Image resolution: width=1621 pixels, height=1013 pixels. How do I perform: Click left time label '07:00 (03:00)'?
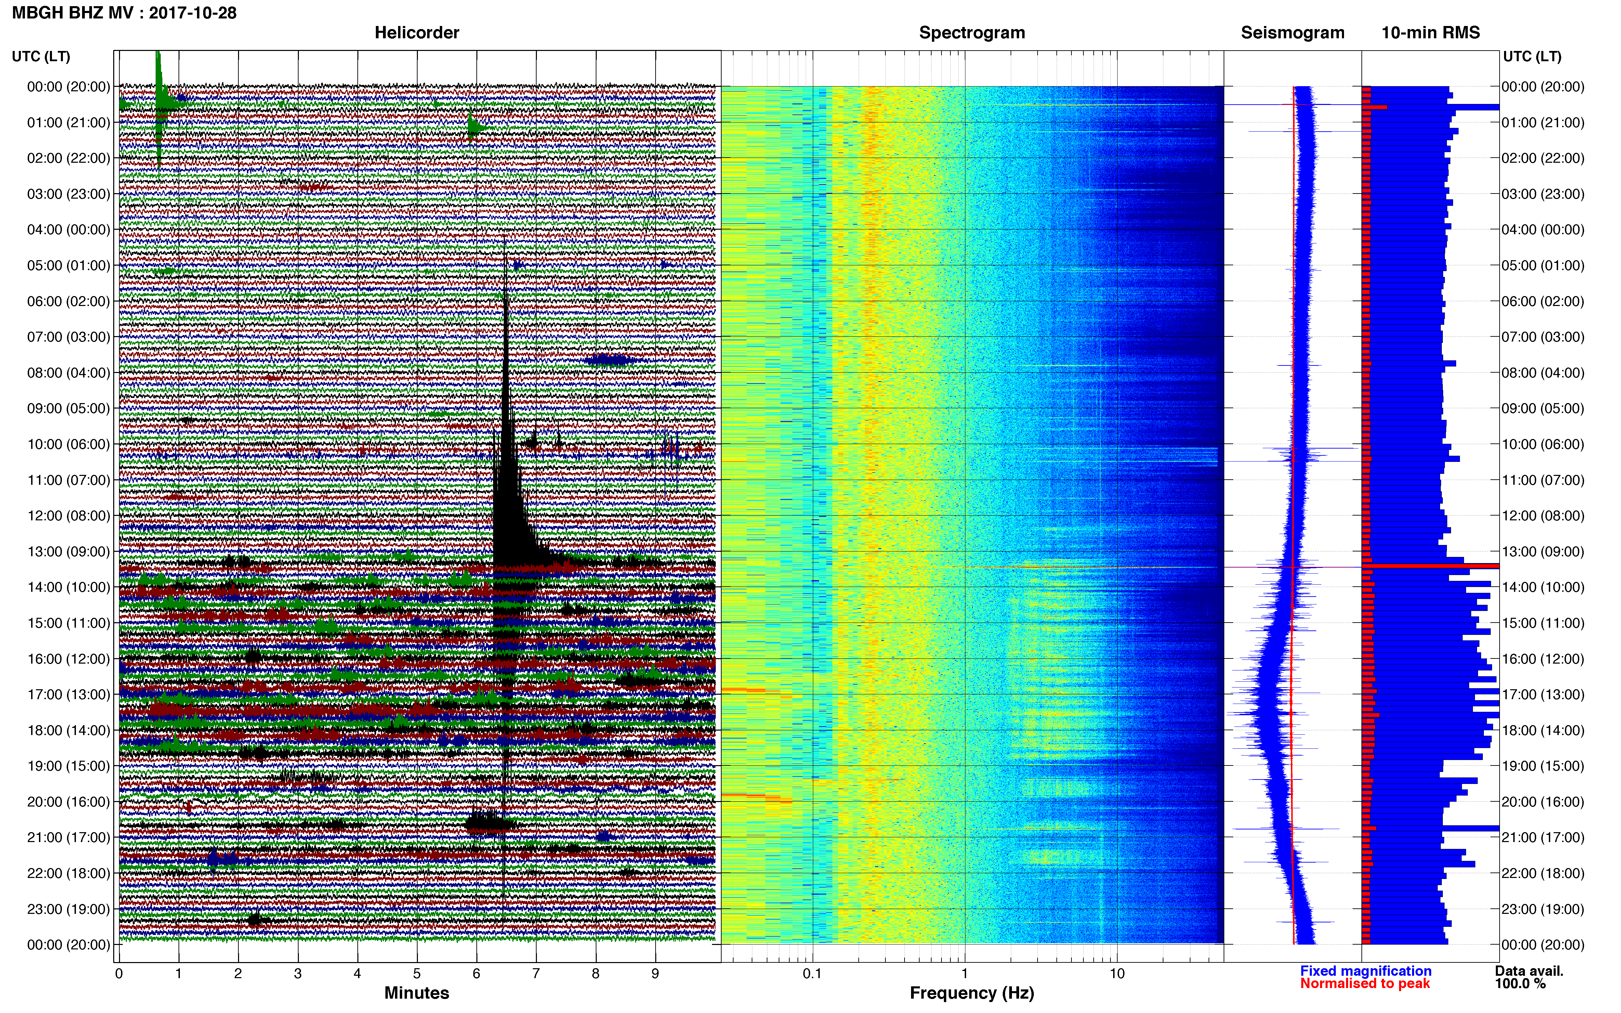68,337
